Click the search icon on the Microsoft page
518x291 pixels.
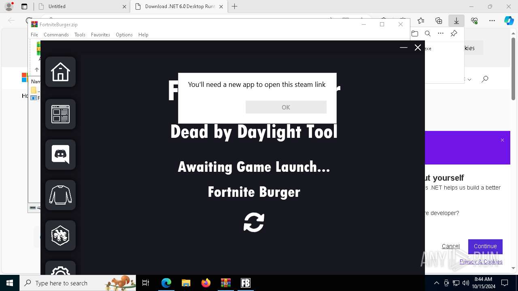[x=485, y=79]
